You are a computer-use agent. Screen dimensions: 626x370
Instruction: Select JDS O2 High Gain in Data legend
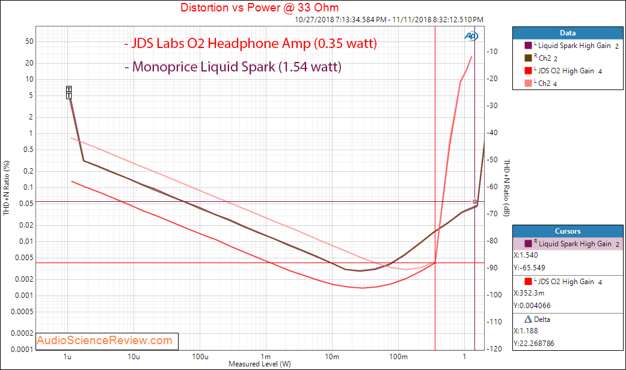(x=566, y=70)
